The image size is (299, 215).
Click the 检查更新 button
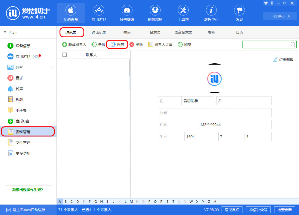point(284,210)
